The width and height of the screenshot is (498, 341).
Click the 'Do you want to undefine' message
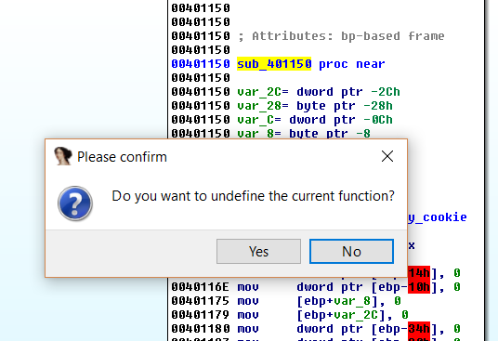[x=253, y=196]
